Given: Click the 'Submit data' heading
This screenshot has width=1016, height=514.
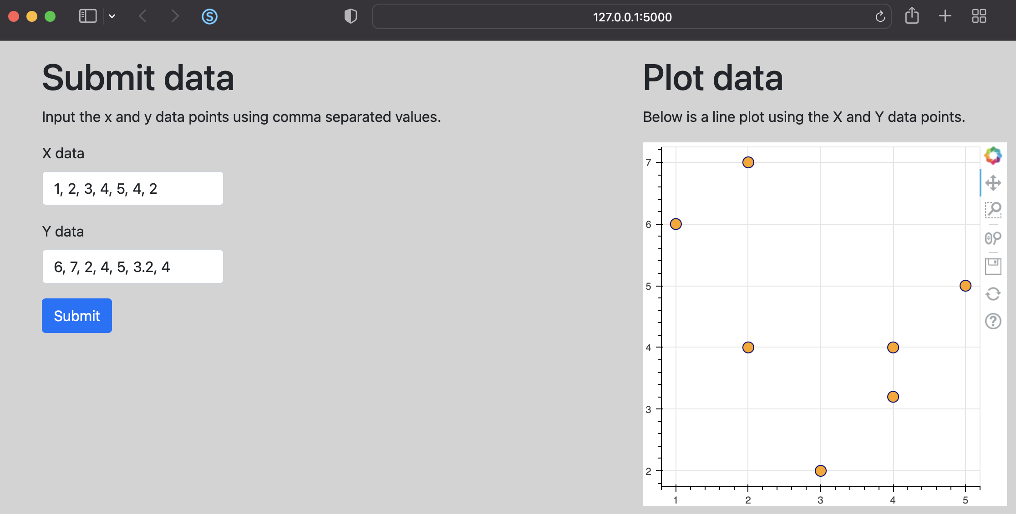Looking at the screenshot, I should coord(138,77).
